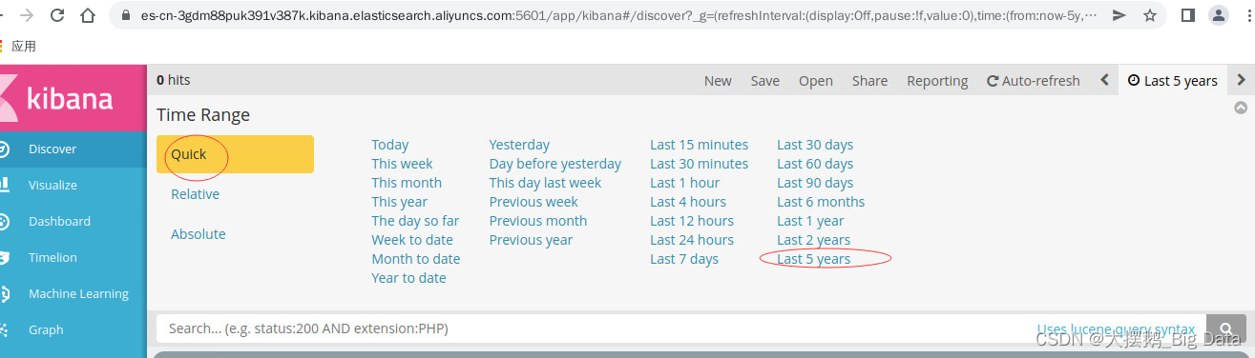Choose Last 60 days range
This screenshot has height=358, width=1255.
point(815,164)
